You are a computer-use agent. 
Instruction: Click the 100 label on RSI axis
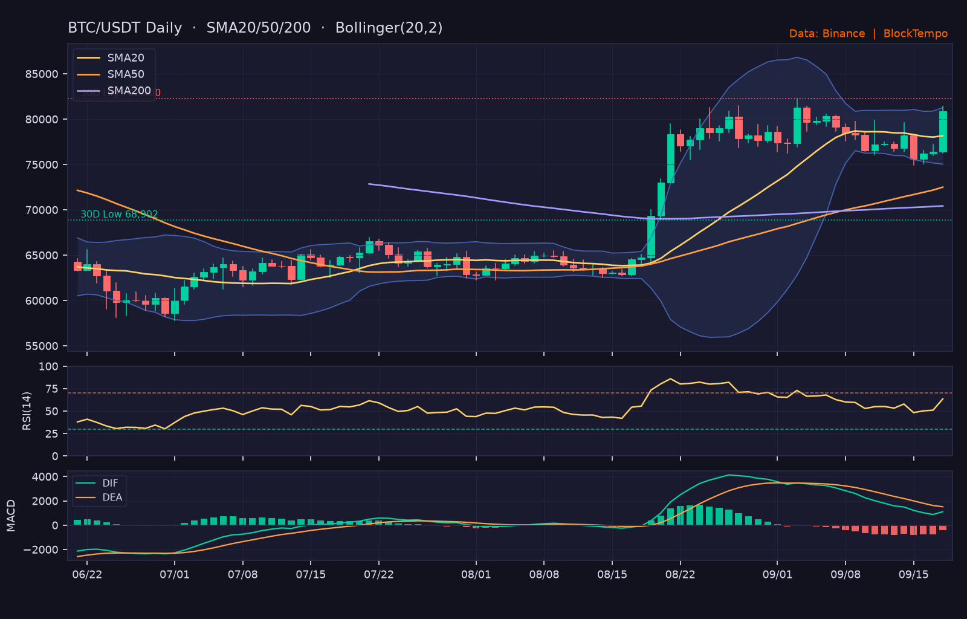(48, 366)
